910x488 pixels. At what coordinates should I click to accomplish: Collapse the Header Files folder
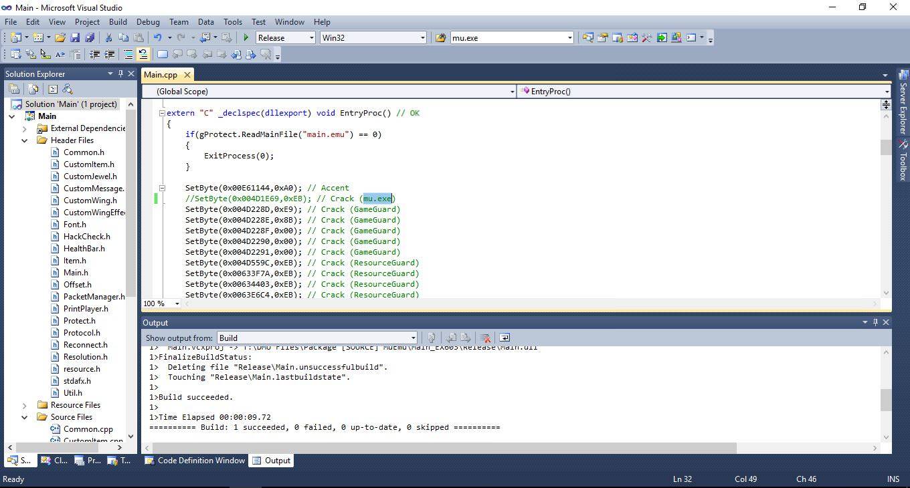click(x=25, y=140)
